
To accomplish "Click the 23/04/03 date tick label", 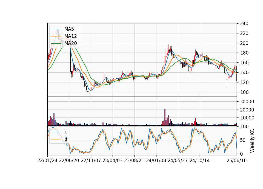I will (113, 161).
